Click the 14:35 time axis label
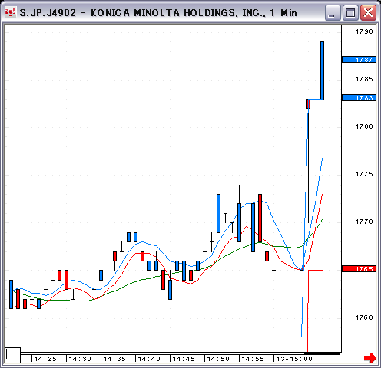This screenshot has width=381, height=368. tap(114, 359)
